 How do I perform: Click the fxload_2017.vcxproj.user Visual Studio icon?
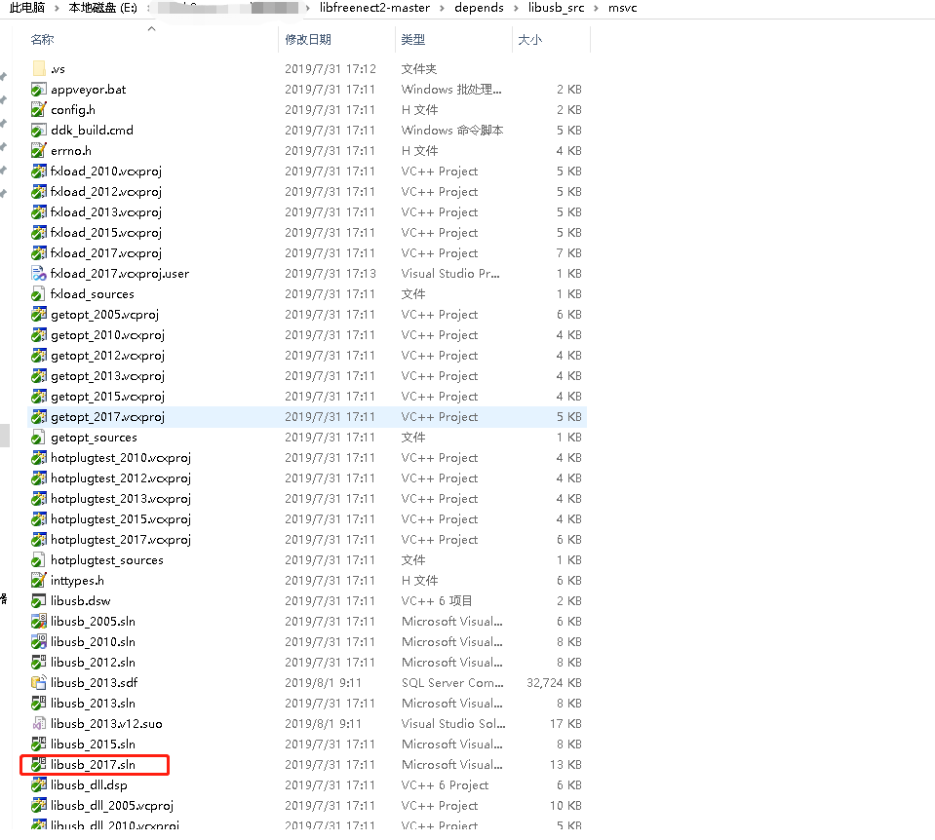[x=39, y=273]
